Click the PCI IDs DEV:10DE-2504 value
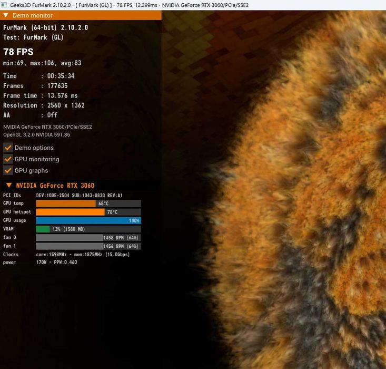 click(x=80, y=196)
